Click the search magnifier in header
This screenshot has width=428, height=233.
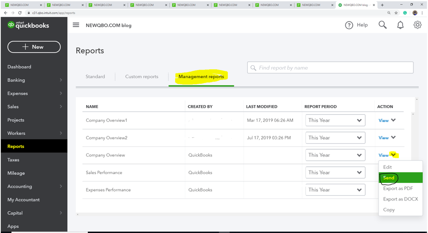pyautogui.click(x=383, y=25)
